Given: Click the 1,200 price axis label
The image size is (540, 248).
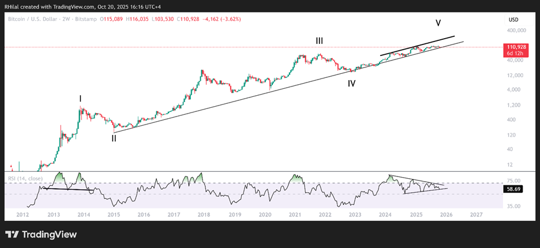Looking at the screenshot, I should point(513,105).
